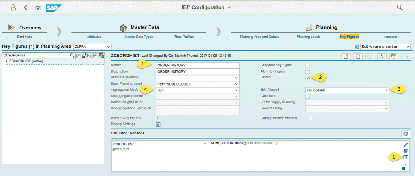415x176 pixels.
Task: Click the Name field ORDER HISTORY
Action: point(198,65)
